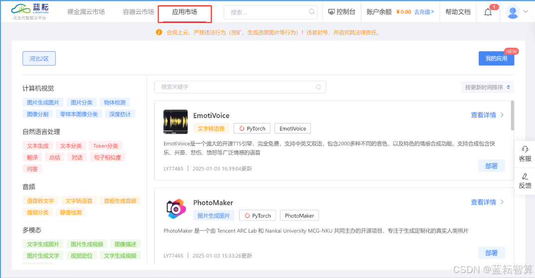
Task: View details of PhotoMaker
Action: (487, 202)
